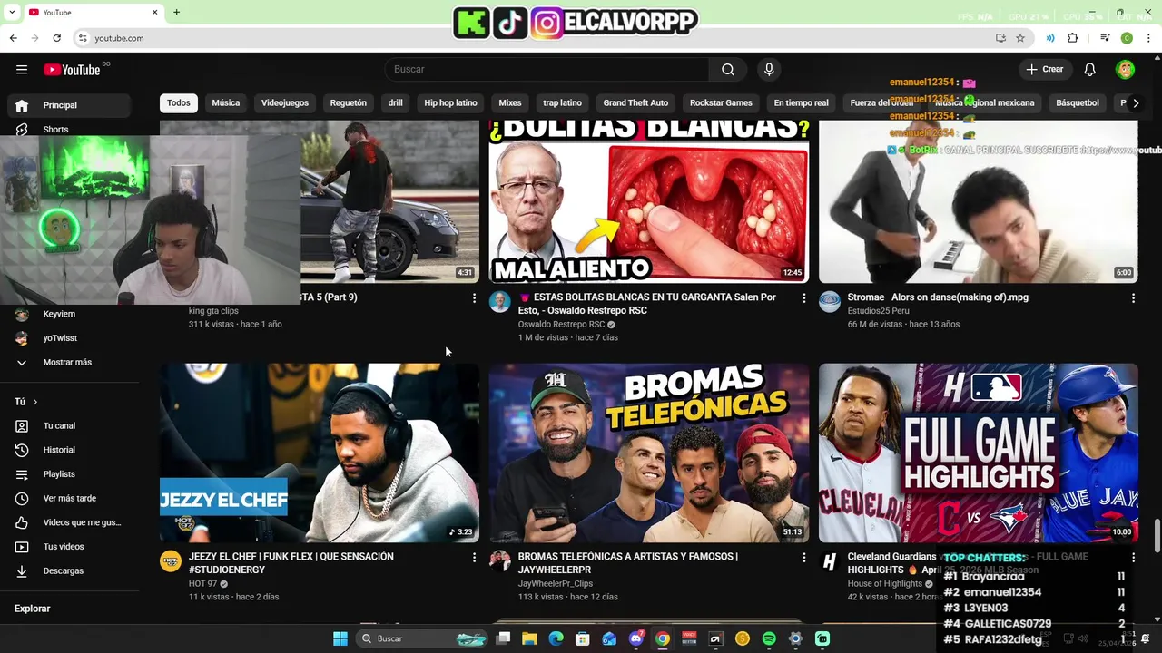
Task: Expand Mostrar más subscriptions
Action: pyautogui.click(x=69, y=363)
